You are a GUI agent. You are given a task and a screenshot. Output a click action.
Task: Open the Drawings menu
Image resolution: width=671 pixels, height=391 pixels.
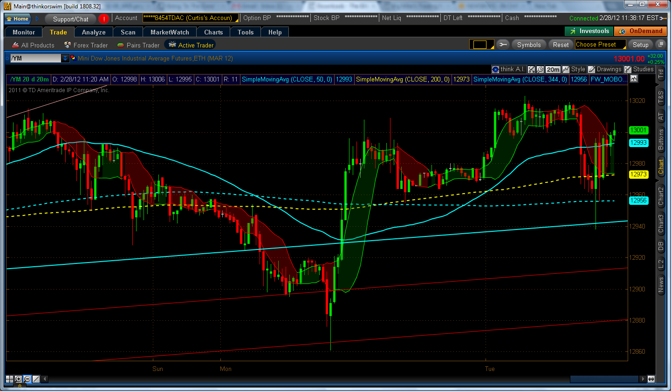(605, 69)
